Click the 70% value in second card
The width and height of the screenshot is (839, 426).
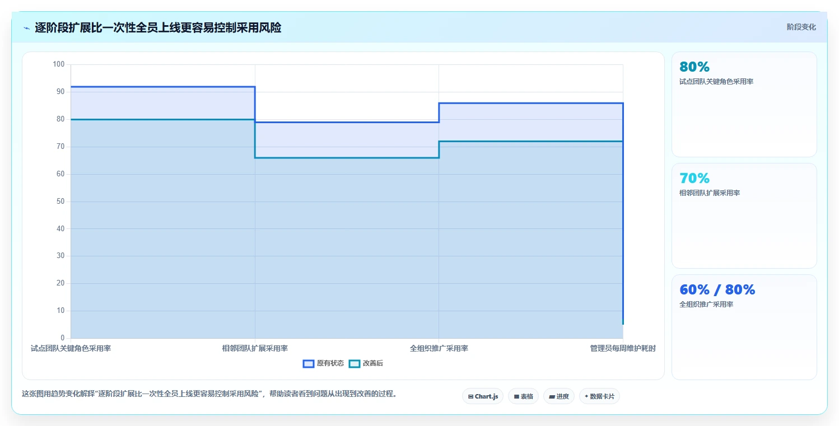[694, 178]
